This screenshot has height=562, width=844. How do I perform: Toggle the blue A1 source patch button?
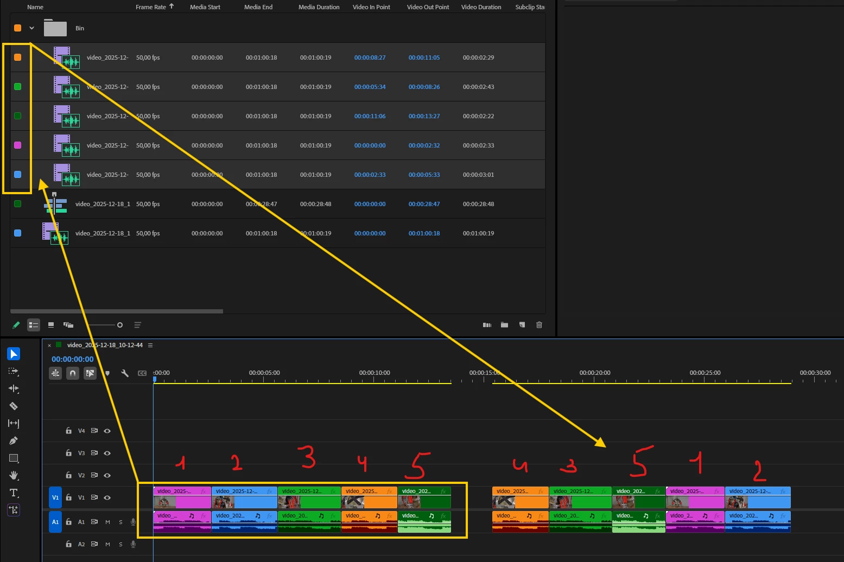55,522
